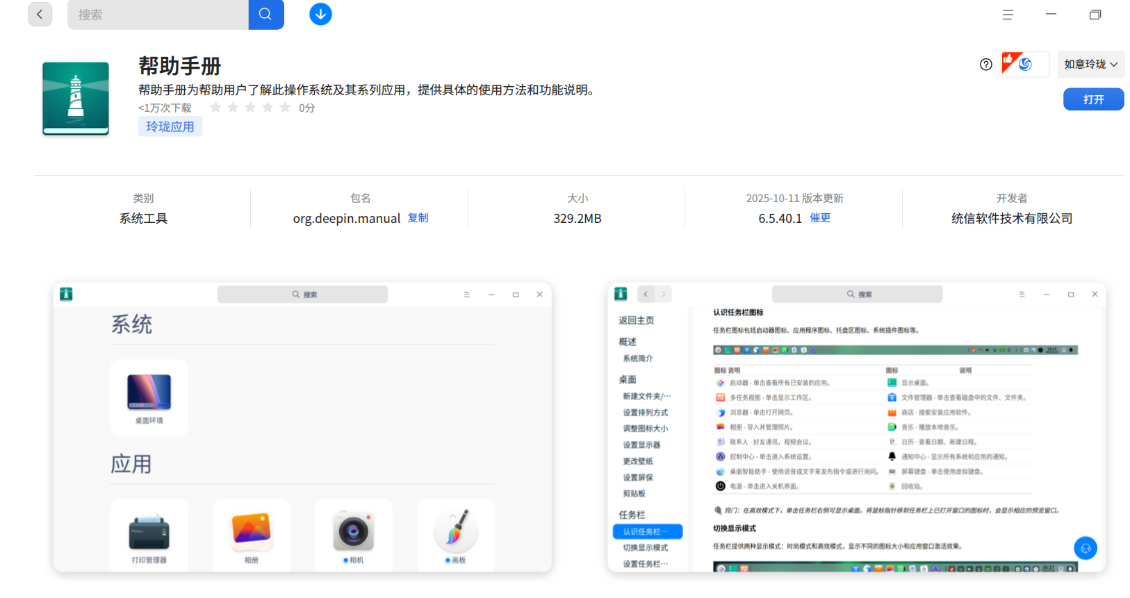Image resolution: width=1130 pixels, height=598 pixels.
Task: Click the developer name 统信软件技术有限公司
Action: [x=1012, y=219]
